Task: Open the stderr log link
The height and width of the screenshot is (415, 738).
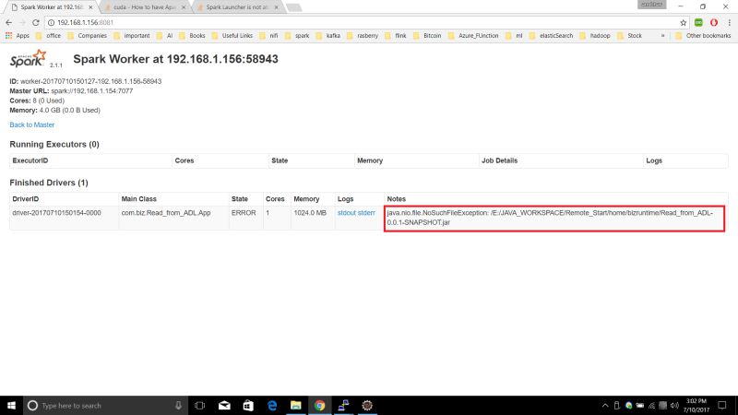Action: 366,213
